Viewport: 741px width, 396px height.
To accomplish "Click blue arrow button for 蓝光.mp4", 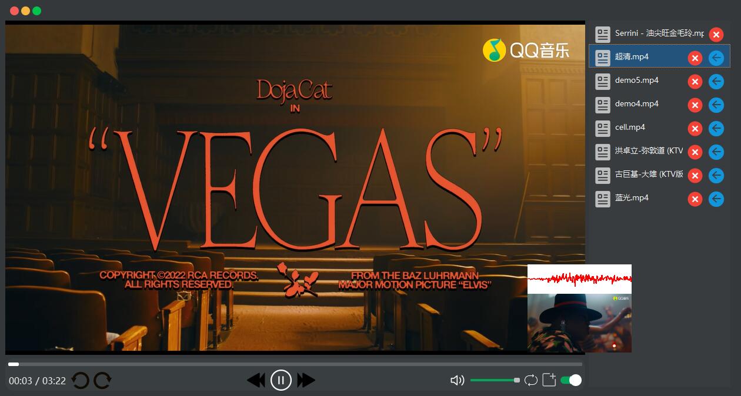I will tap(716, 199).
